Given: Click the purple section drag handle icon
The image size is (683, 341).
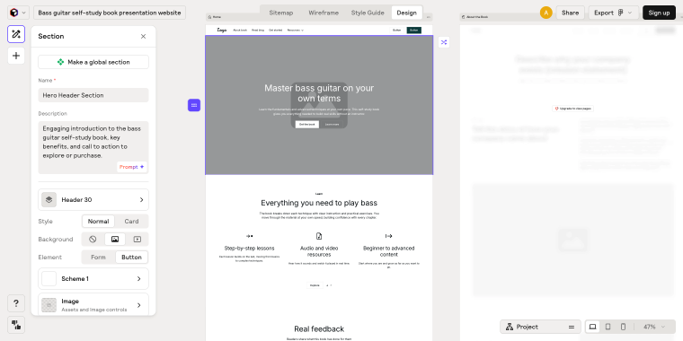Looking at the screenshot, I should (194, 105).
